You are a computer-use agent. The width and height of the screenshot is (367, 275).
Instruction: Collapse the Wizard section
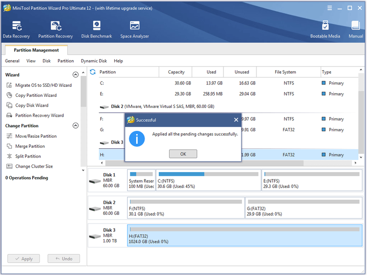click(75, 75)
